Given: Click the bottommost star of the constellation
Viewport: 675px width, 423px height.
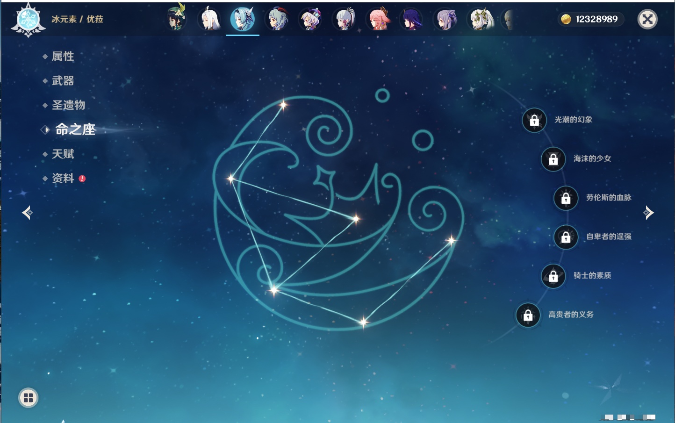Looking at the screenshot, I should coord(363,322).
